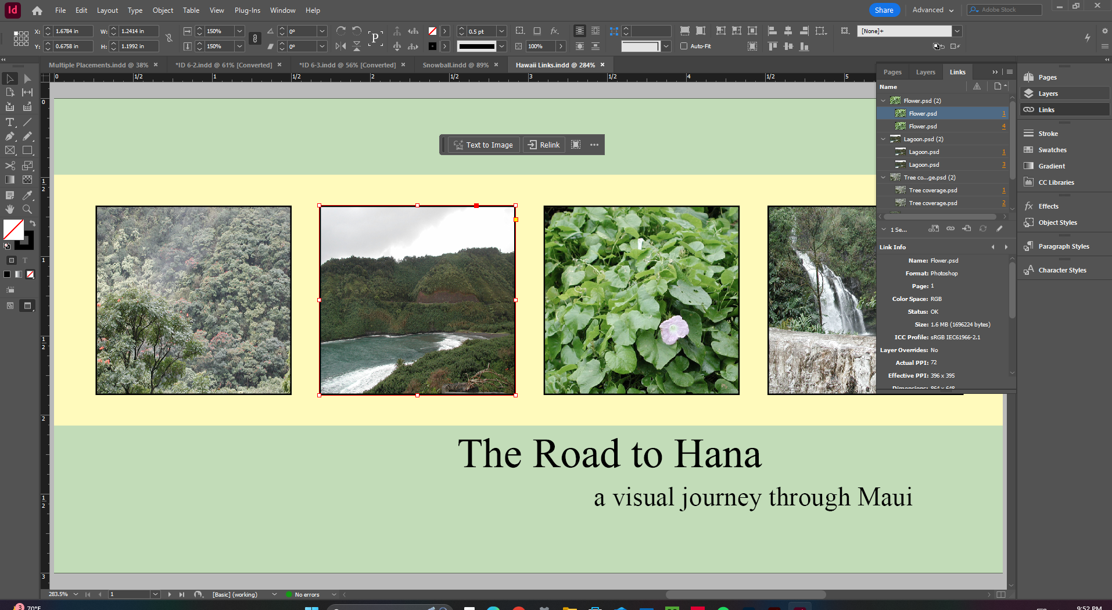Choose the Hand tool
Viewport: 1112px width, 610px height.
[10, 209]
